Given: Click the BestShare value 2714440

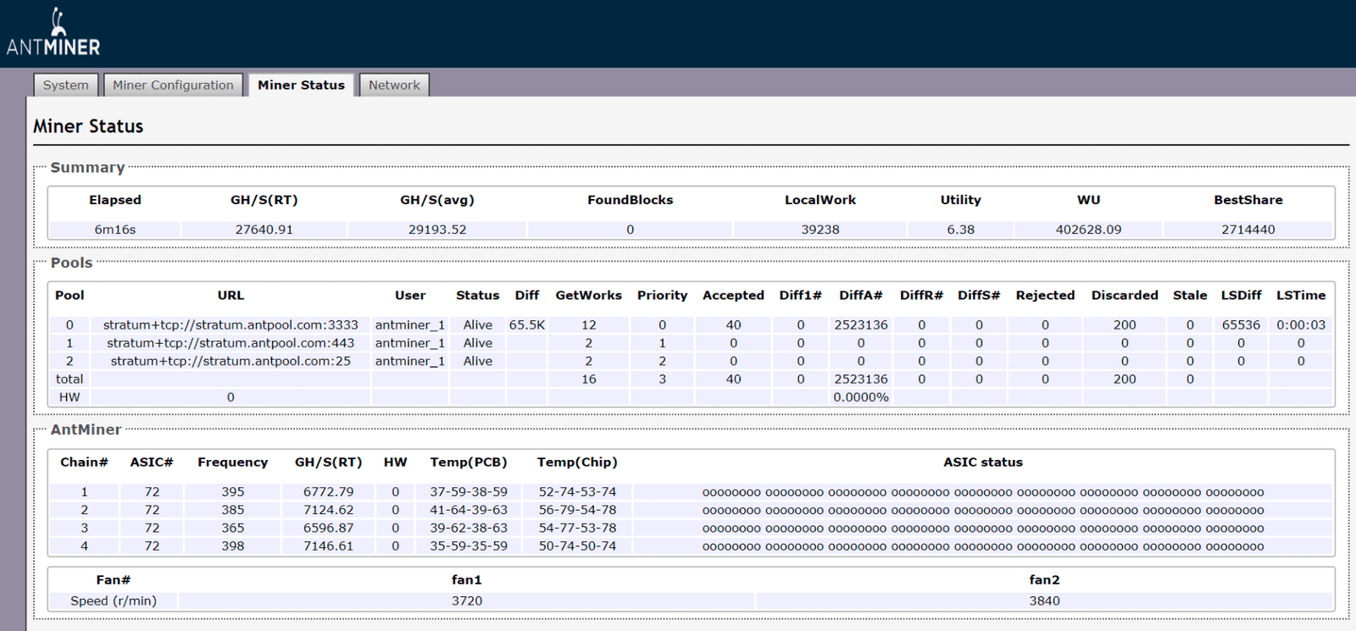Looking at the screenshot, I should click(x=1248, y=230).
